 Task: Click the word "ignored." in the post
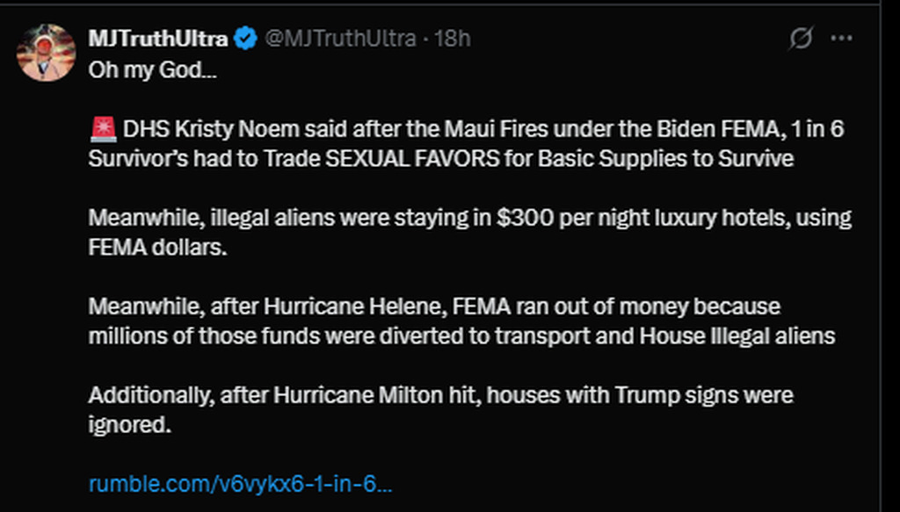coord(130,425)
